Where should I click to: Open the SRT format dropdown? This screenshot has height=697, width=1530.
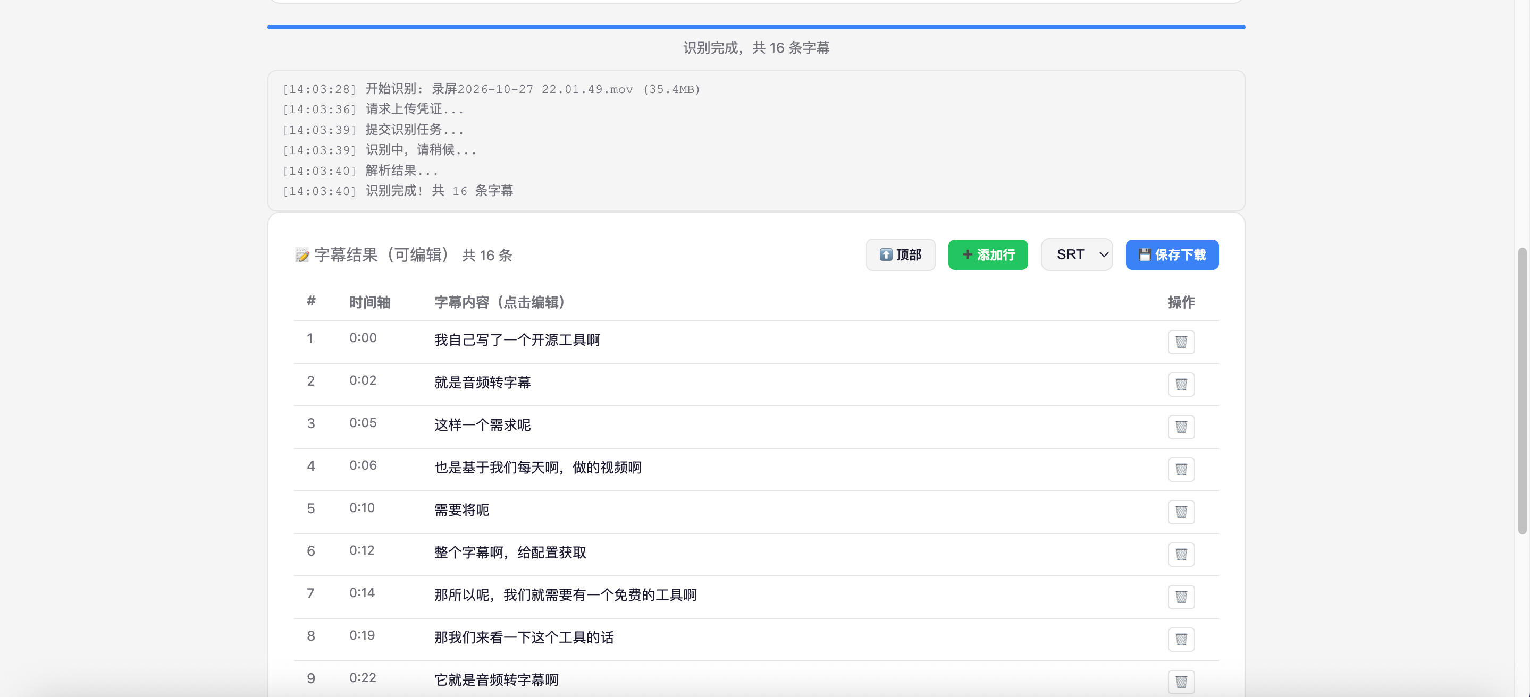pos(1076,254)
